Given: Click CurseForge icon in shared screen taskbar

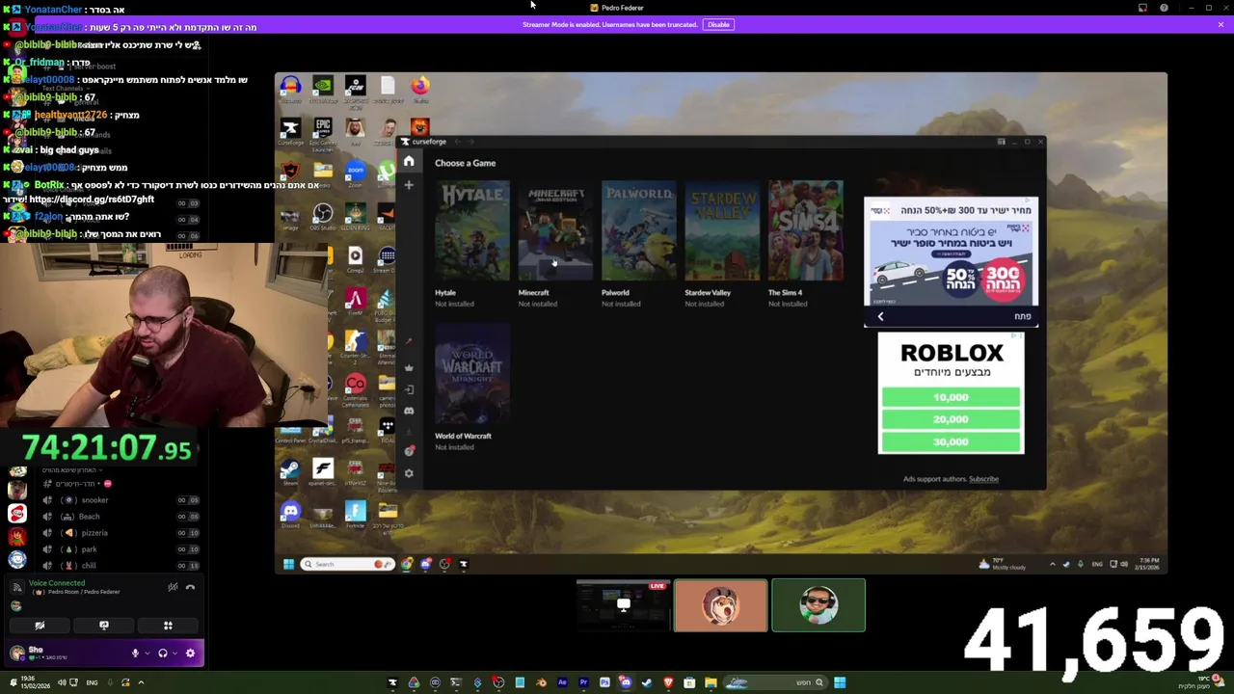Looking at the screenshot, I should [x=463, y=564].
